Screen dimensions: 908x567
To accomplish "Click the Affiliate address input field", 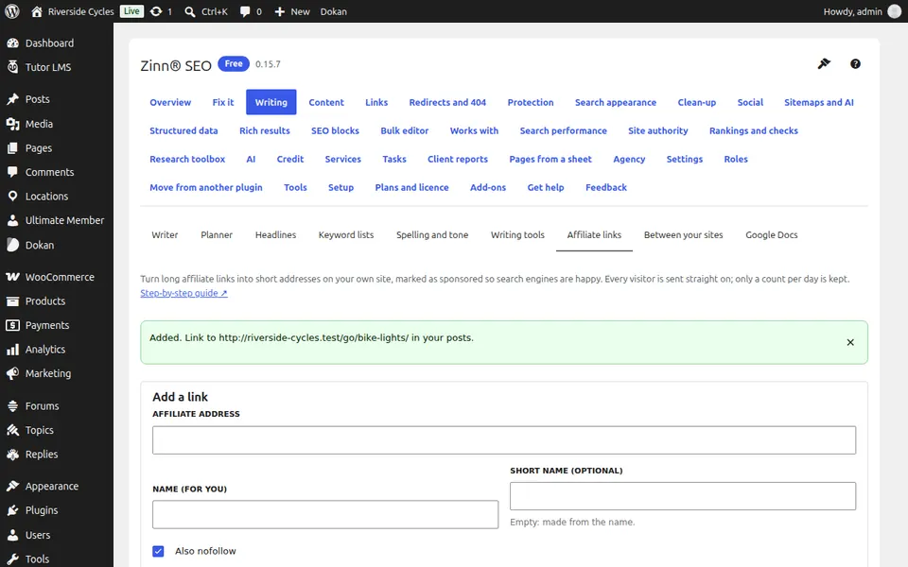I will tap(504, 440).
